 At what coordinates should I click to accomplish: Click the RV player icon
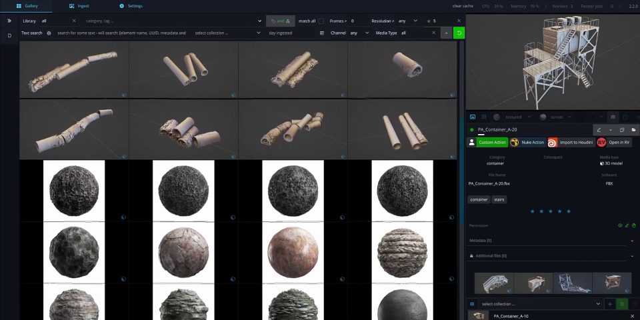601,143
